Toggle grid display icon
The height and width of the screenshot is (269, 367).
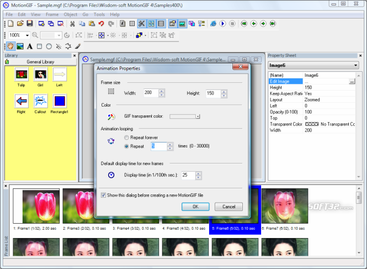[132, 24]
